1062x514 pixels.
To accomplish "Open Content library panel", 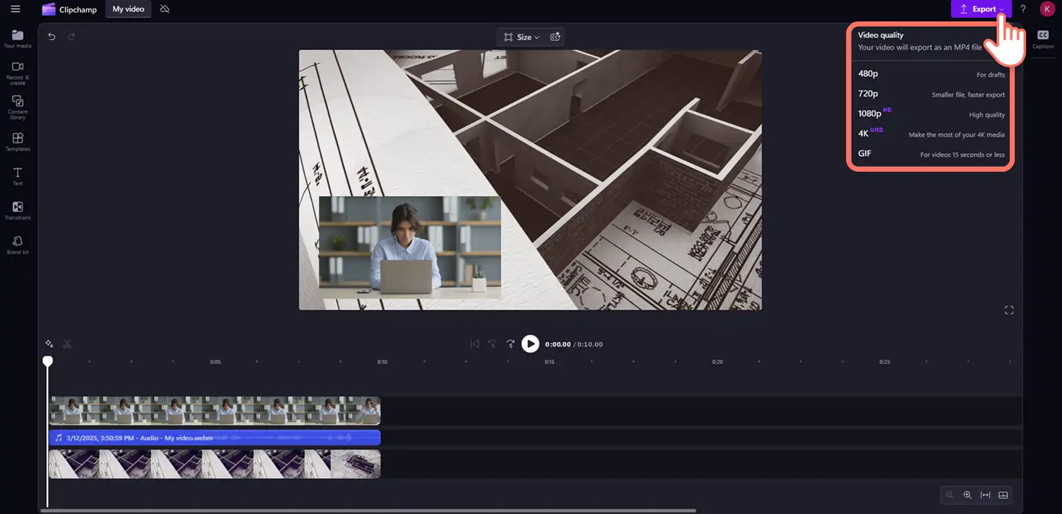I will coord(18,108).
